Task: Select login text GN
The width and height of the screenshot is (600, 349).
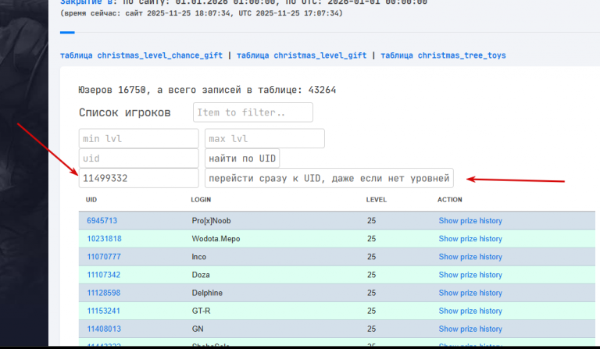Action: [198, 329]
